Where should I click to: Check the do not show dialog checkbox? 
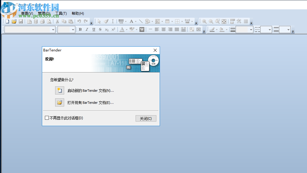tap(47, 118)
